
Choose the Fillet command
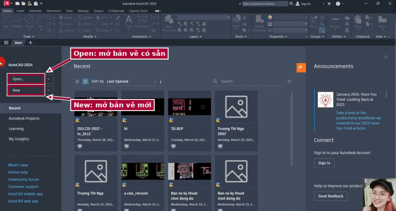(102, 24)
